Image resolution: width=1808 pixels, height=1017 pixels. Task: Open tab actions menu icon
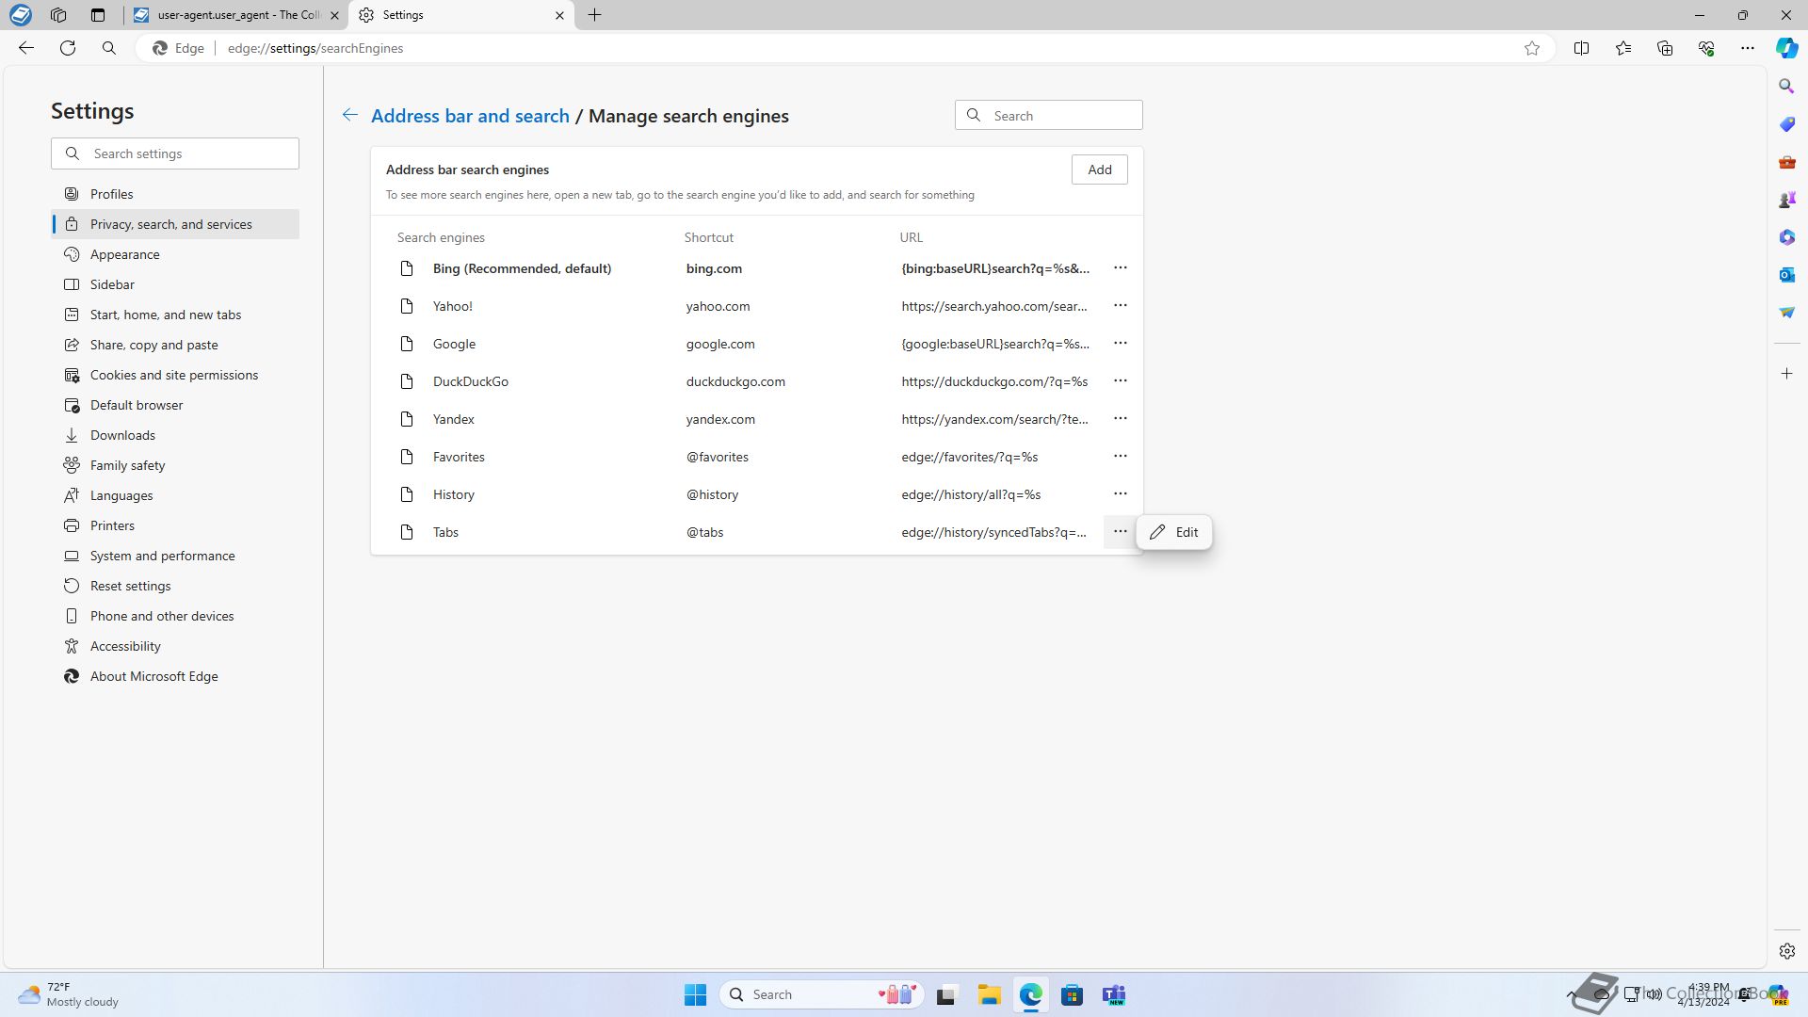[x=98, y=15]
